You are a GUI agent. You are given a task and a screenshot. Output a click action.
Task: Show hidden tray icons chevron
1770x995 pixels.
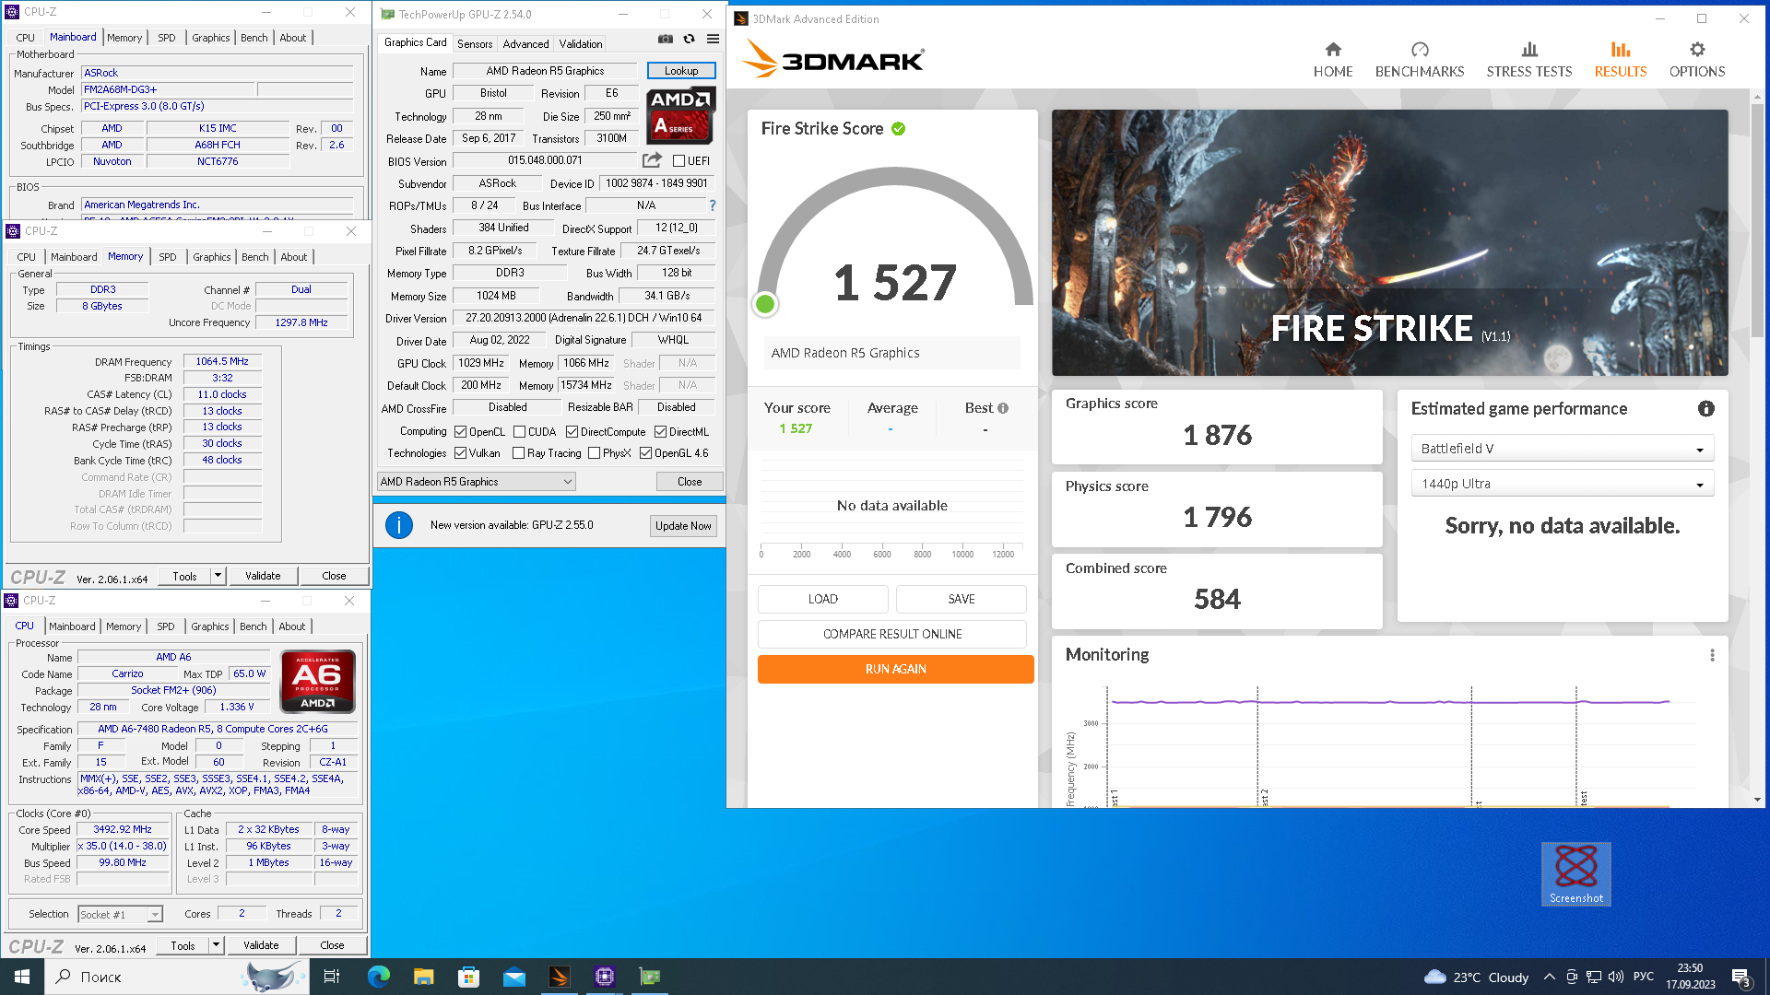1549,977
